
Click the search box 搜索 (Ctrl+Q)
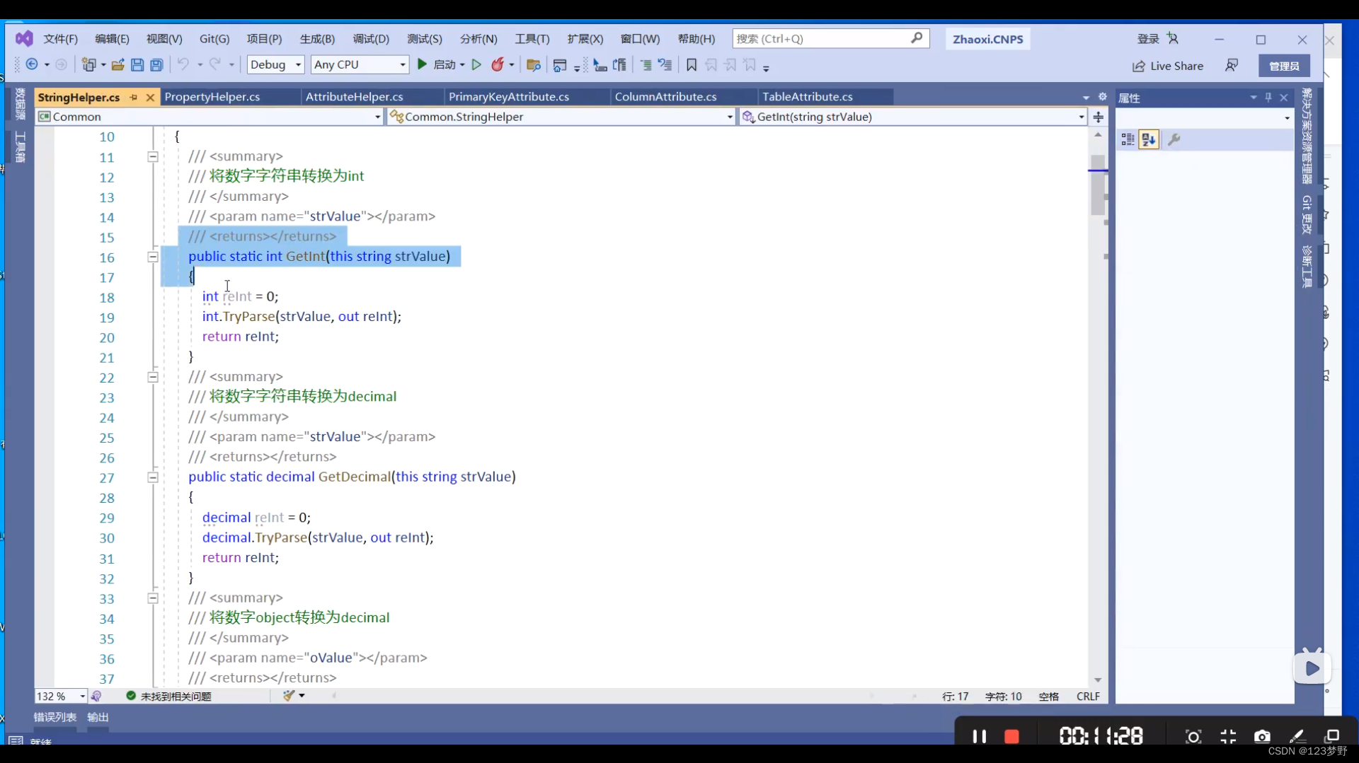[830, 39]
